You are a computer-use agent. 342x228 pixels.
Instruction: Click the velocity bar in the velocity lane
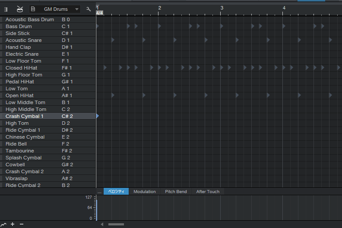click(x=97, y=209)
